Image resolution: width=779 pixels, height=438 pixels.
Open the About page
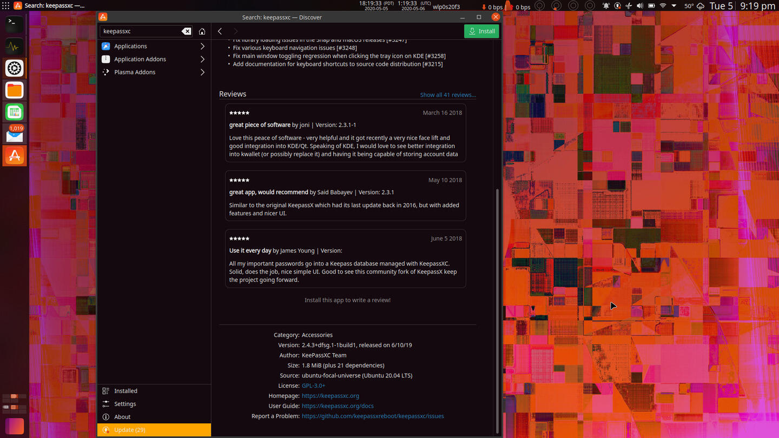pos(154,417)
